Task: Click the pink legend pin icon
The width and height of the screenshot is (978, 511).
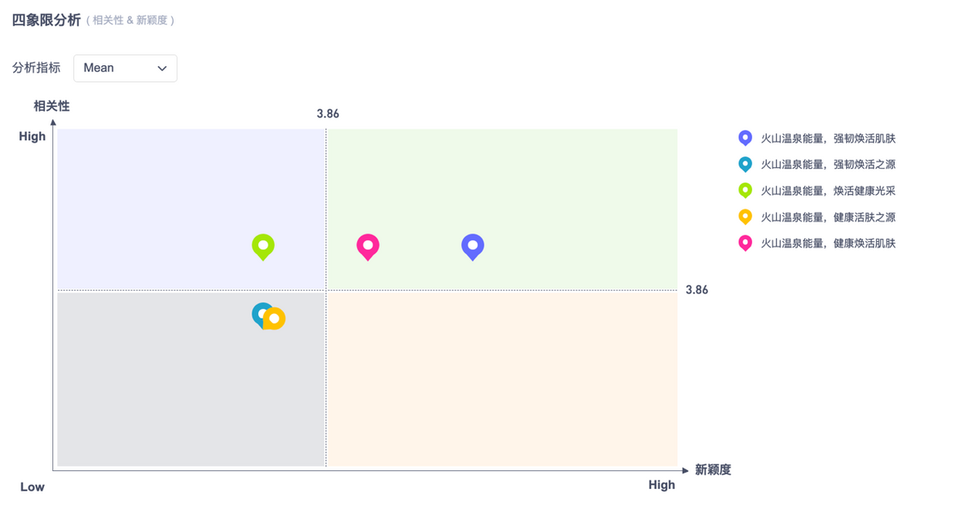Action: pos(745,243)
